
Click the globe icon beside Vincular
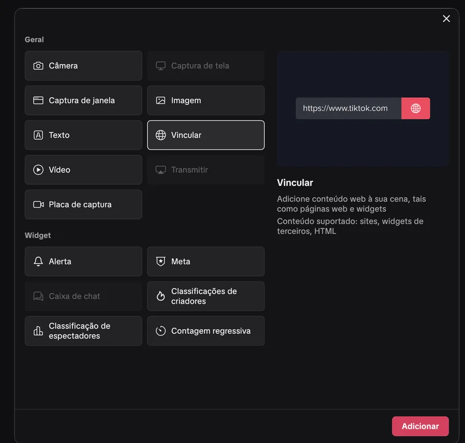(161, 135)
